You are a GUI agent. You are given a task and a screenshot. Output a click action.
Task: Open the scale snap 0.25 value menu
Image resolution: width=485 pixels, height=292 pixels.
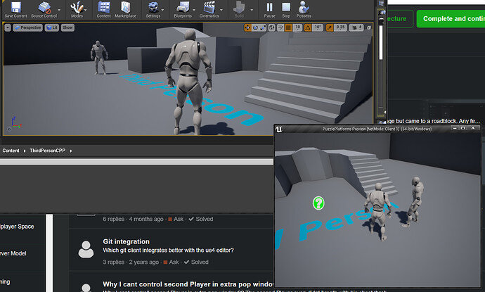coord(340,27)
